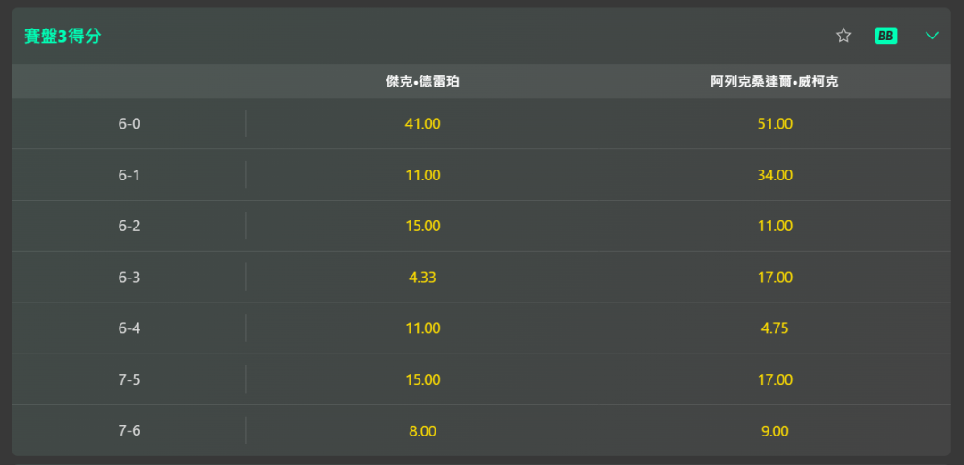Click the 傑克•德雷珀 column header
Screen dimensions: 964x465
[422, 82]
